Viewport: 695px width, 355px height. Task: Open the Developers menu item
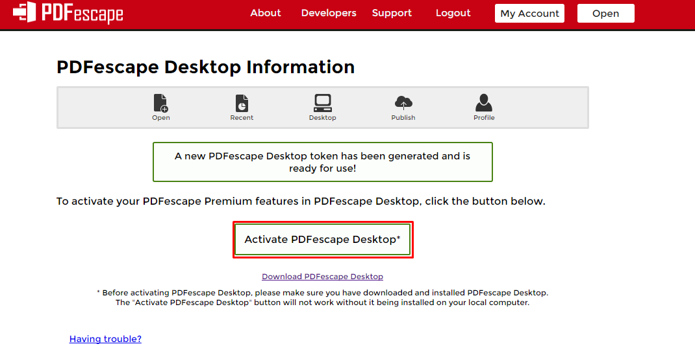tap(329, 13)
